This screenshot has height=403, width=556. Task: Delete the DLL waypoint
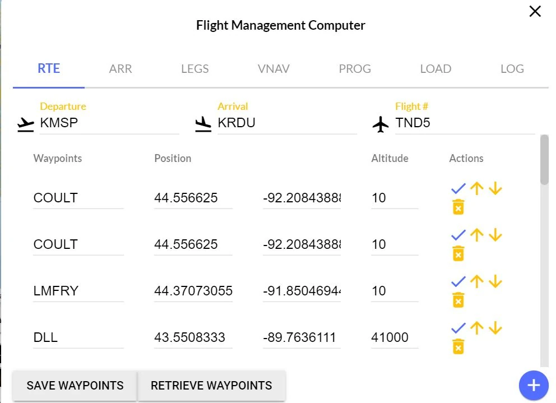458,346
